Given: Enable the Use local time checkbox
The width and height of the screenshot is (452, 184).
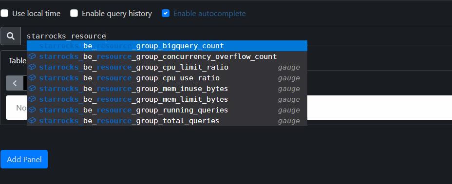Looking at the screenshot, I should click(x=4, y=13).
